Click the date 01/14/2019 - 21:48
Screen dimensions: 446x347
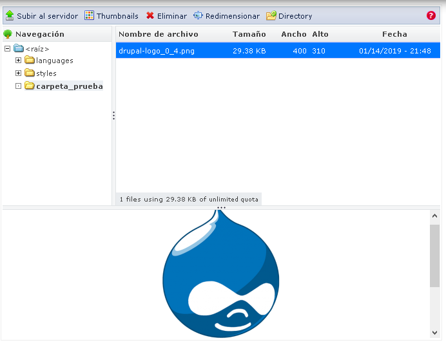point(395,51)
